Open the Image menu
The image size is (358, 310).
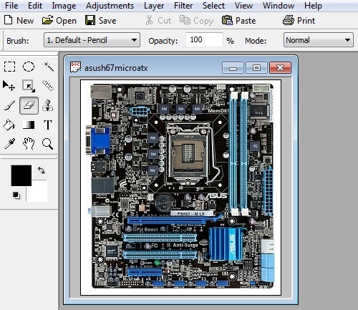click(64, 6)
